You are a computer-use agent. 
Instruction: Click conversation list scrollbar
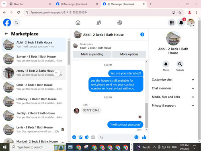click(x=69, y=53)
